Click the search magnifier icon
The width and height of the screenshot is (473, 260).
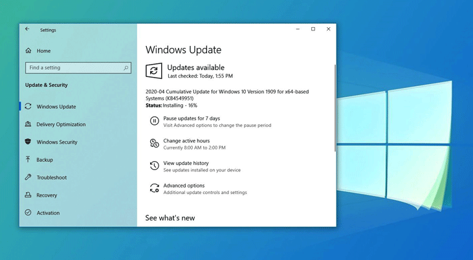(126, 68)
